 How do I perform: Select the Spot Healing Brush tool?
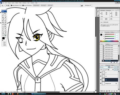[3, 20]
